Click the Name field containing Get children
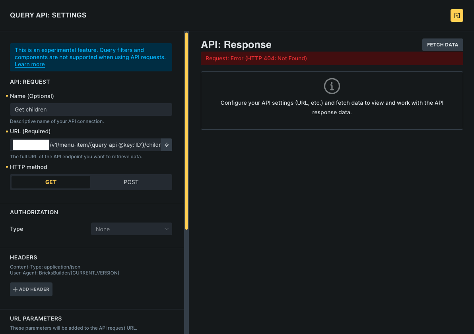Image resolution: width=474 pixels, height=334 pixels. click(91, 109)
